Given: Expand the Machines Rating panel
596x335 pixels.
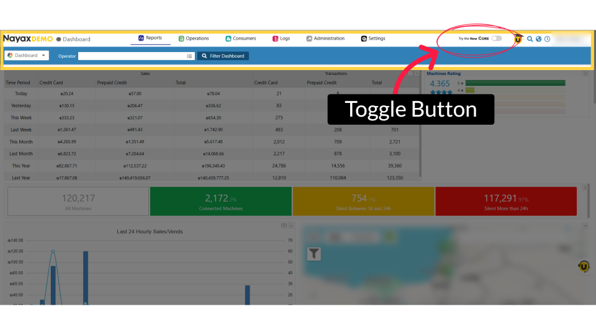Looking at the screenshot, I should (585, 73).
